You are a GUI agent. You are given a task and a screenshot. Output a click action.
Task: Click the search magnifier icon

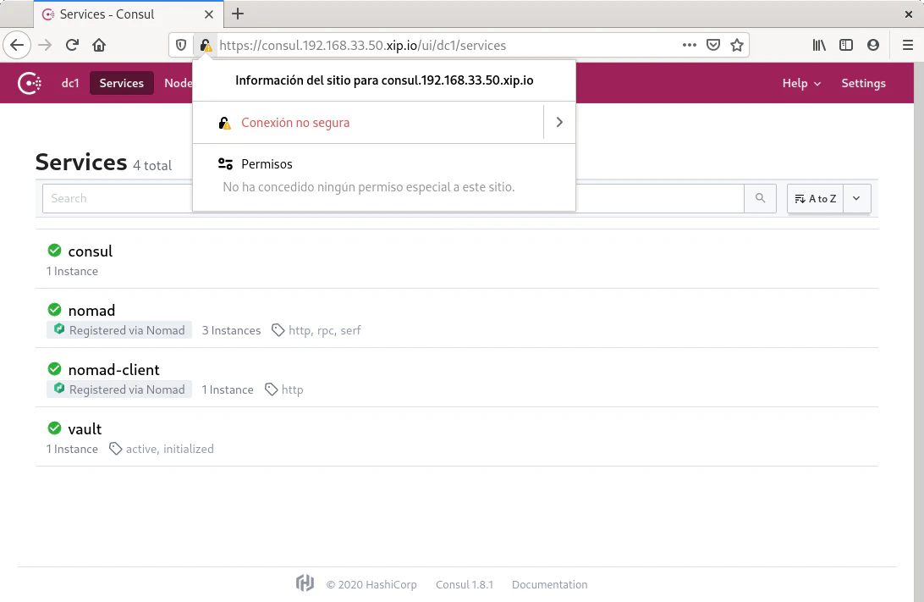tap(760, 198)
